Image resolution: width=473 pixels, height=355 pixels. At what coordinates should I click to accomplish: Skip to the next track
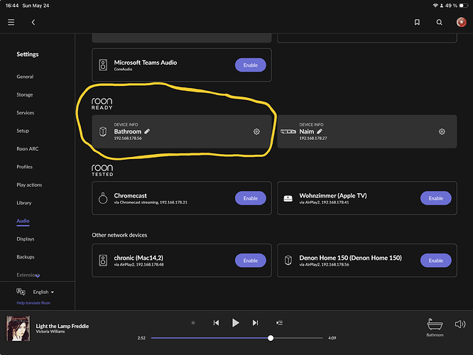pos(255,323)
